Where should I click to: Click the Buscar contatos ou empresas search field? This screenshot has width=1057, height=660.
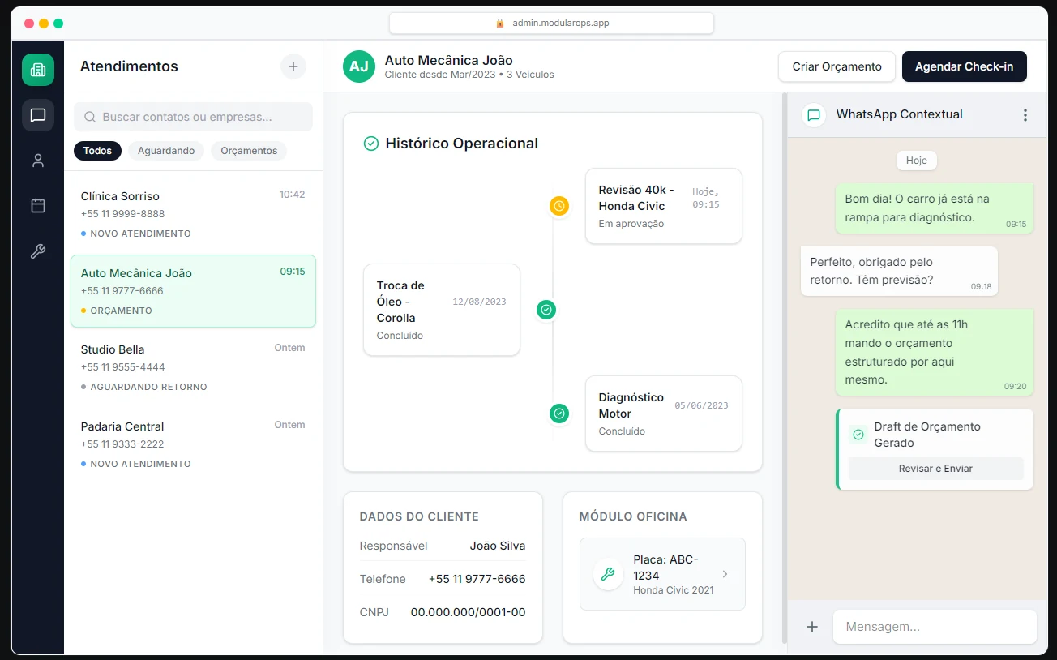(x=193, y=117)
